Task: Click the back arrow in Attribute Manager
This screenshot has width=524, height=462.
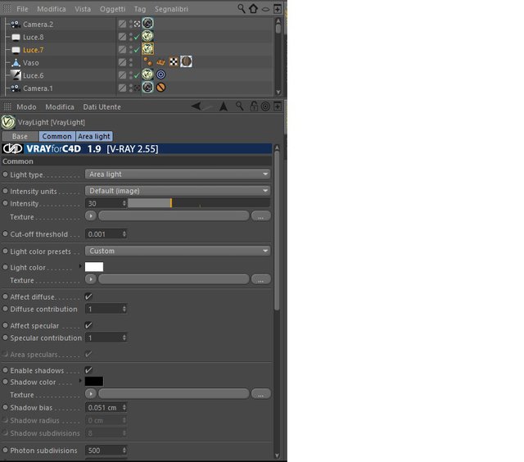Action: (196, 106)
